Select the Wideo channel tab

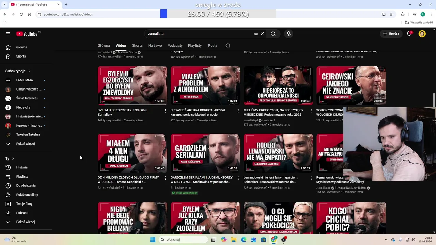pos(121,46)
